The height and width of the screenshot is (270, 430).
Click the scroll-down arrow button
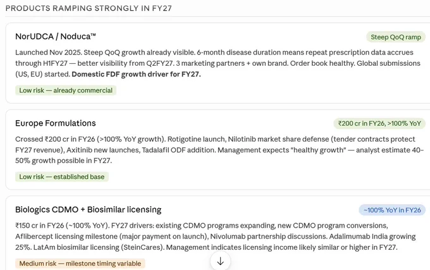point(220,261)
